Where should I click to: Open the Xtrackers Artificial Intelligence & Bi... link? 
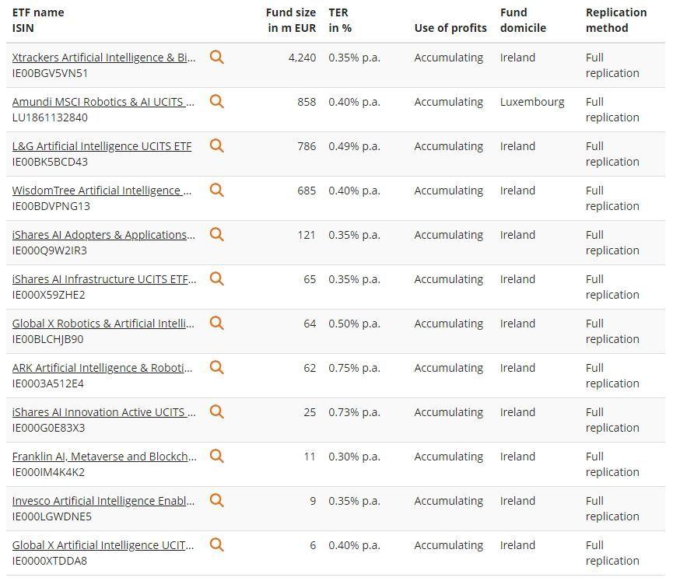103,58
